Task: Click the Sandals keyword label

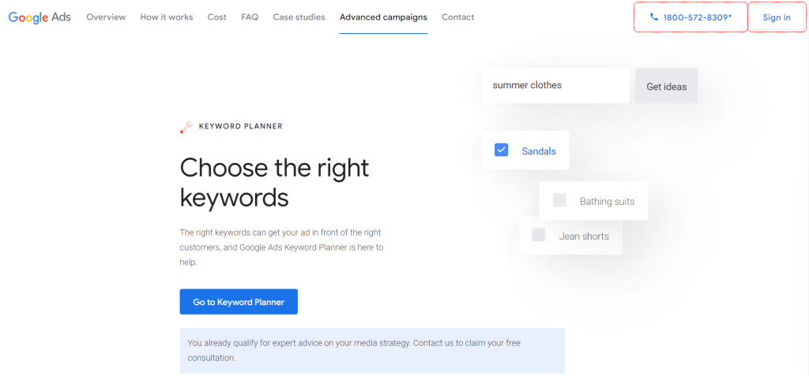Action: (539, 151)
